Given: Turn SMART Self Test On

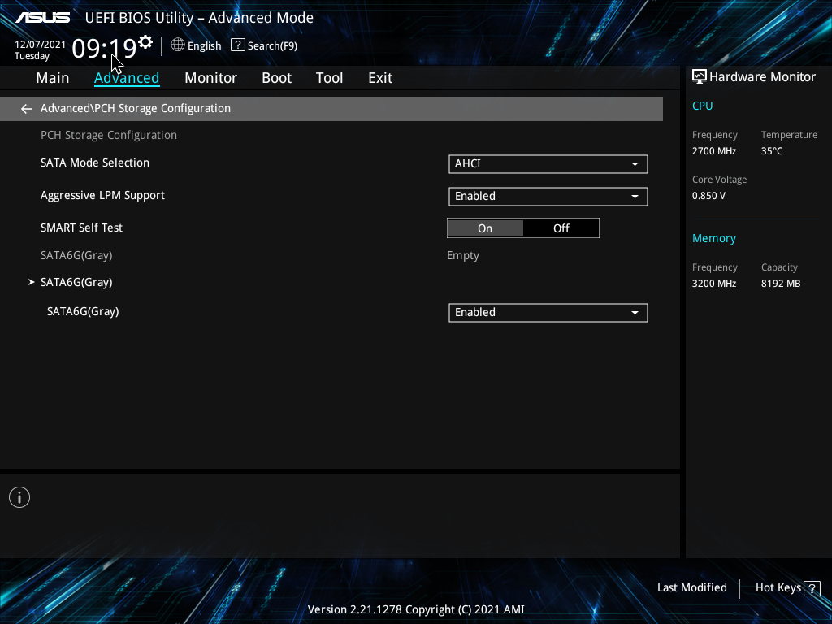Looking at the screenshot, I should 485,228.
